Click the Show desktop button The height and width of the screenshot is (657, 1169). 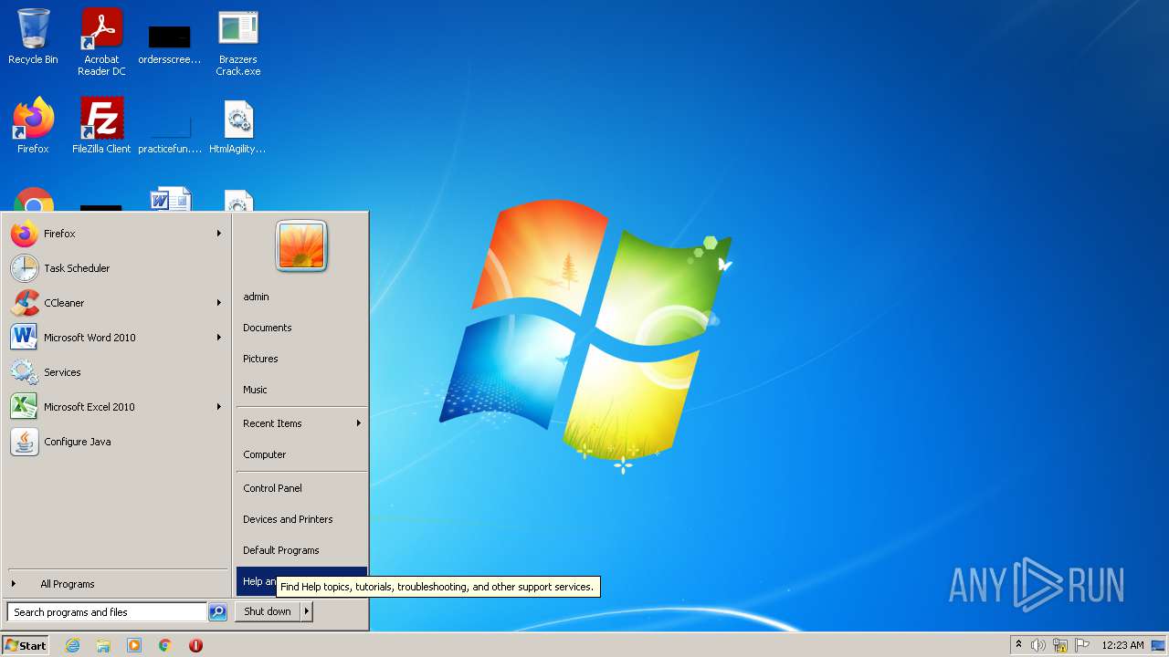(x=1158, y=645)
